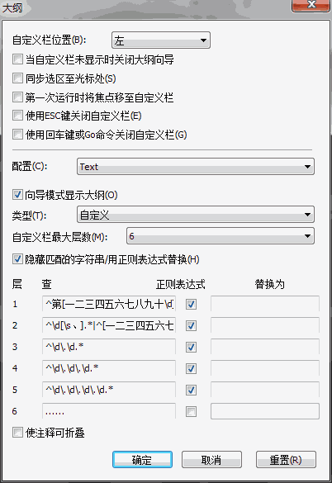The image size is (332, 483).
Task: Expand the 自定义栏最大层数 dropdown
Action: pos(221,236)
